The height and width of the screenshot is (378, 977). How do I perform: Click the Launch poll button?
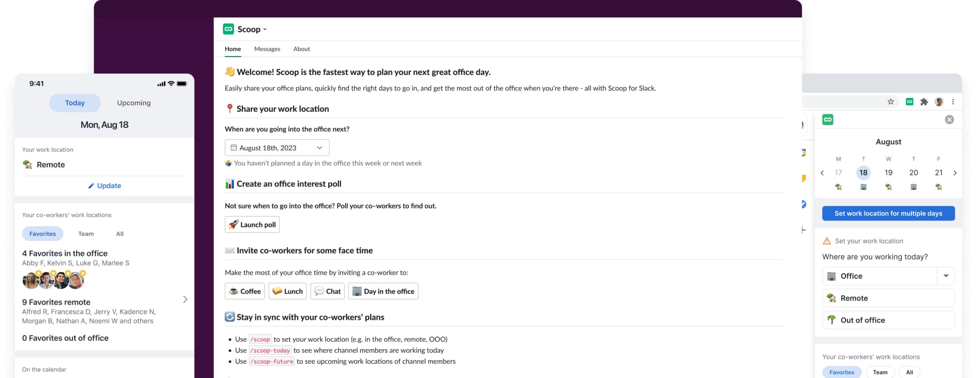(252, 225)
